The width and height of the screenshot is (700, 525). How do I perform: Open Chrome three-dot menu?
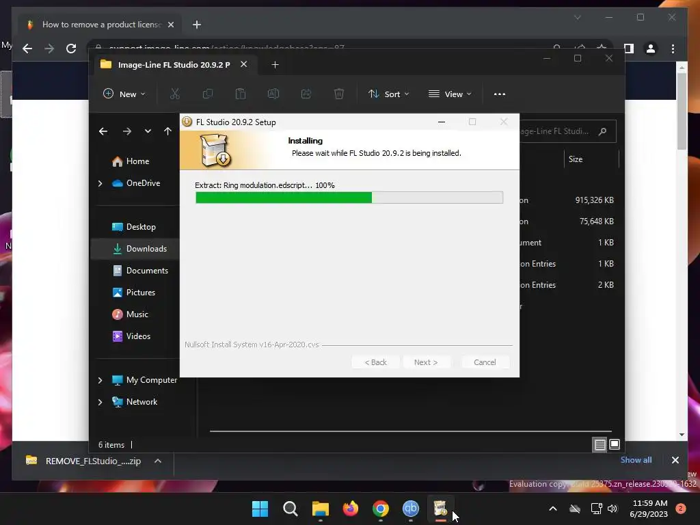coord(673,49)
